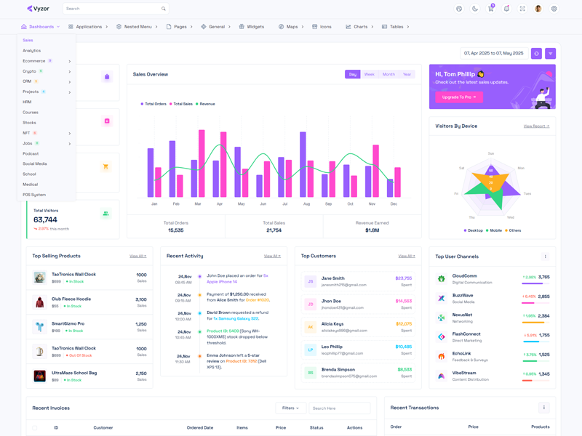Open the Charts menu dropdown
Viewport: 582px width, 436px height.
tap(359, 27)
